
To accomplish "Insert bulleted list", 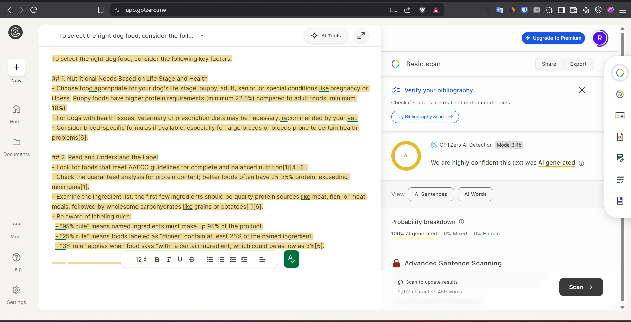I will (x=221, y=260).
